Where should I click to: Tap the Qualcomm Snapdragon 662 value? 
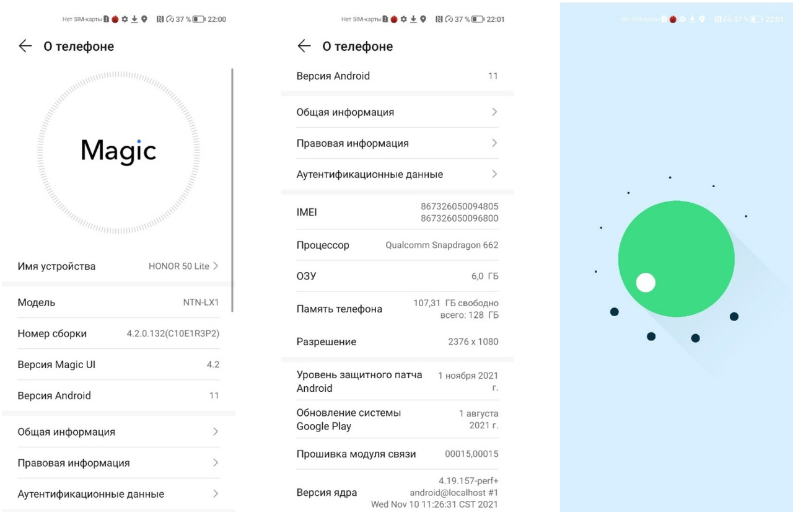click(442, 245)
